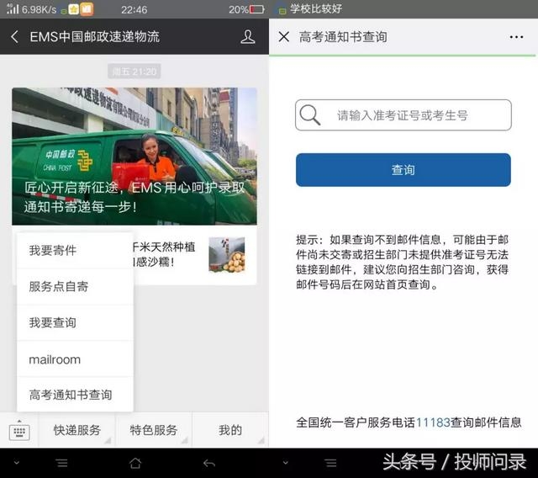Tap the 11183 service phone number link
This screenshot has height=478, width=538.
click(433, 422)
